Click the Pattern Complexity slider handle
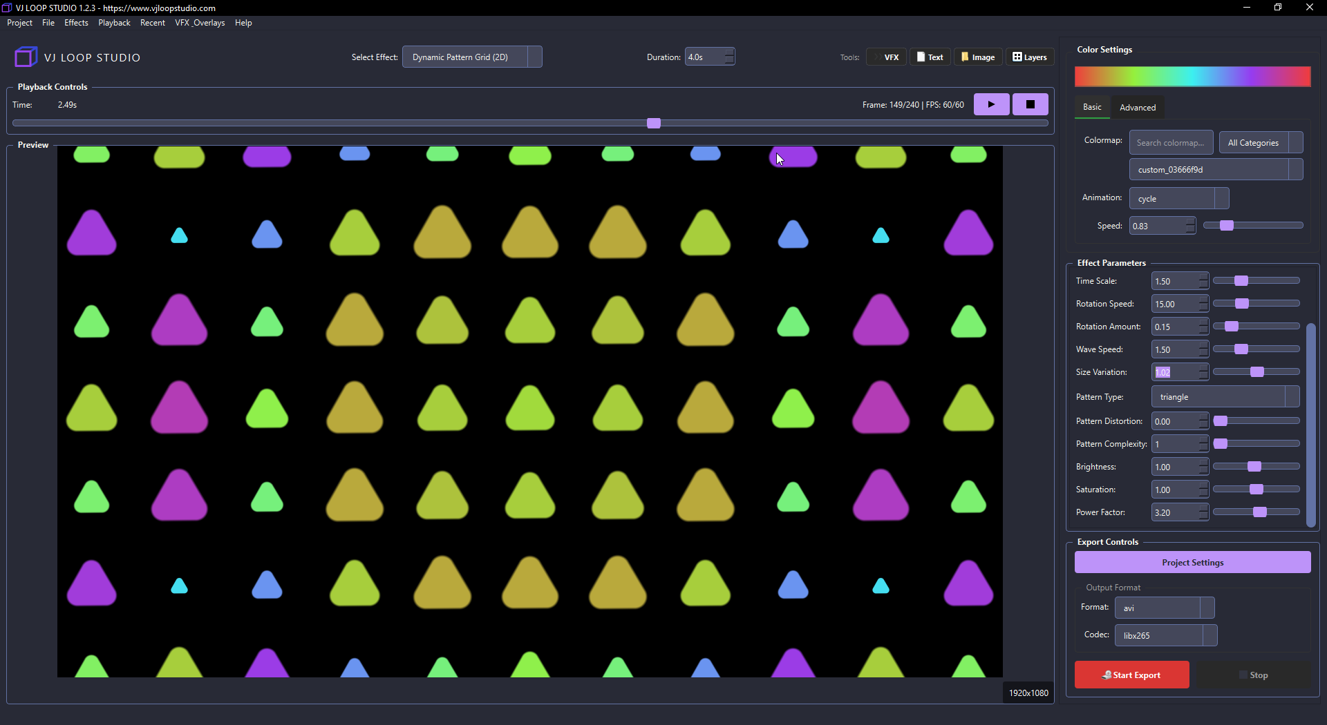Viewport: 1327px width, 725px height. tap(1221, 443)
